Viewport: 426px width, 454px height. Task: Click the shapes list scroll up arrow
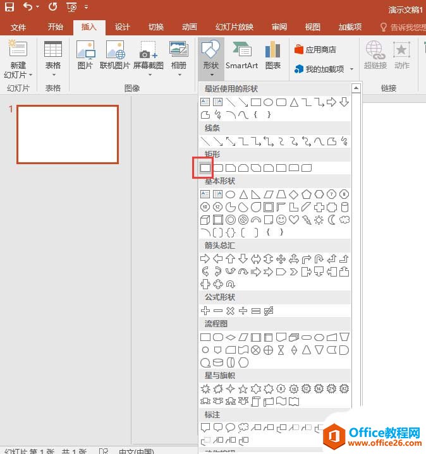point(356,88)
